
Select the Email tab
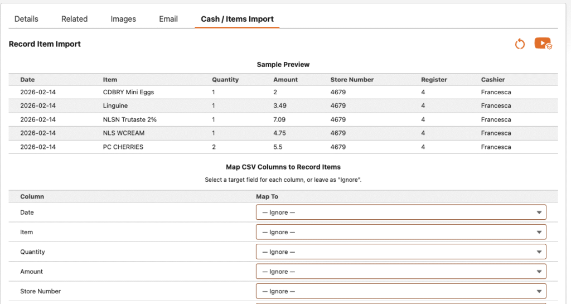pos(168,19)
